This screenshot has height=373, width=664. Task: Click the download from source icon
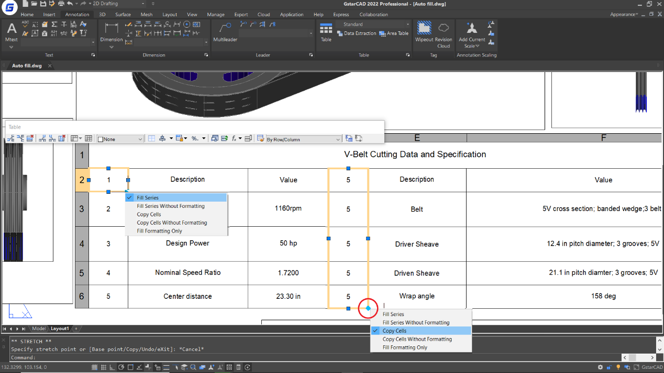click(x=359, y=138)
